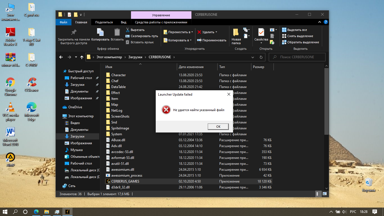
Task: Open Explorer help question mark icon
Action: click(x=326, y=22)
